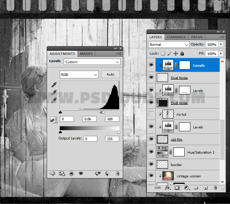Add a layer style with fx icon
Image resolution: width=230 pixels, height=204 pixels.
[x=168, y=188]
